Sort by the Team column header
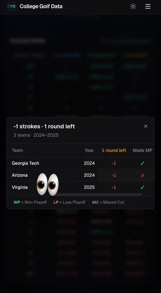Screen dimensions: 161x293 [x=17, y=150]
